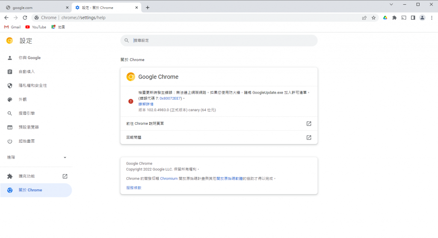Click external link icon beside 擴充功能
The image size is (438, 238).
pyautogui.click(x=65, y=176)
